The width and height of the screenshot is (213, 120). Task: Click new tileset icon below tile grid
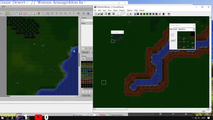(83, 92)
